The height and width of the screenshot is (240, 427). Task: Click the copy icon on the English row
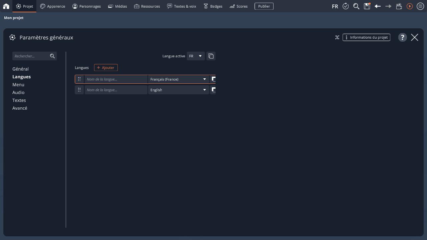tap(213, 90)
